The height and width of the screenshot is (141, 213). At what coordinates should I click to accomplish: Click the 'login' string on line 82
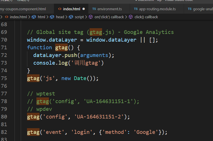[x=82, y=132]
